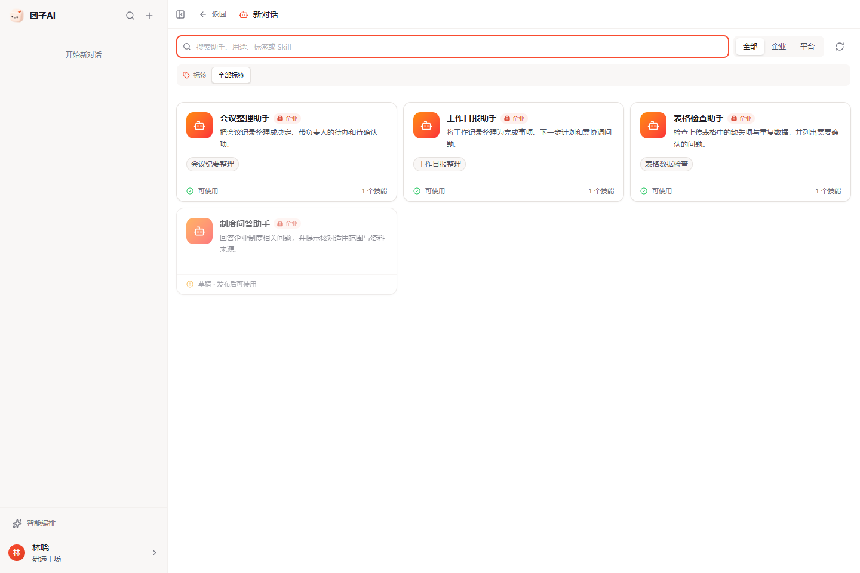860x573 pixels.
Task: Click the 新对话 header title
Action: pyautogui.click(x=265, y=14)
